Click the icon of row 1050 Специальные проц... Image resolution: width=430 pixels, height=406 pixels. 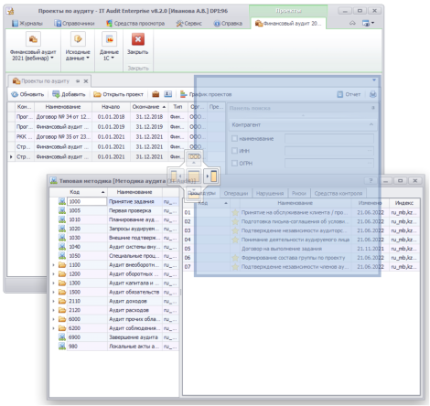click(62, 256)
